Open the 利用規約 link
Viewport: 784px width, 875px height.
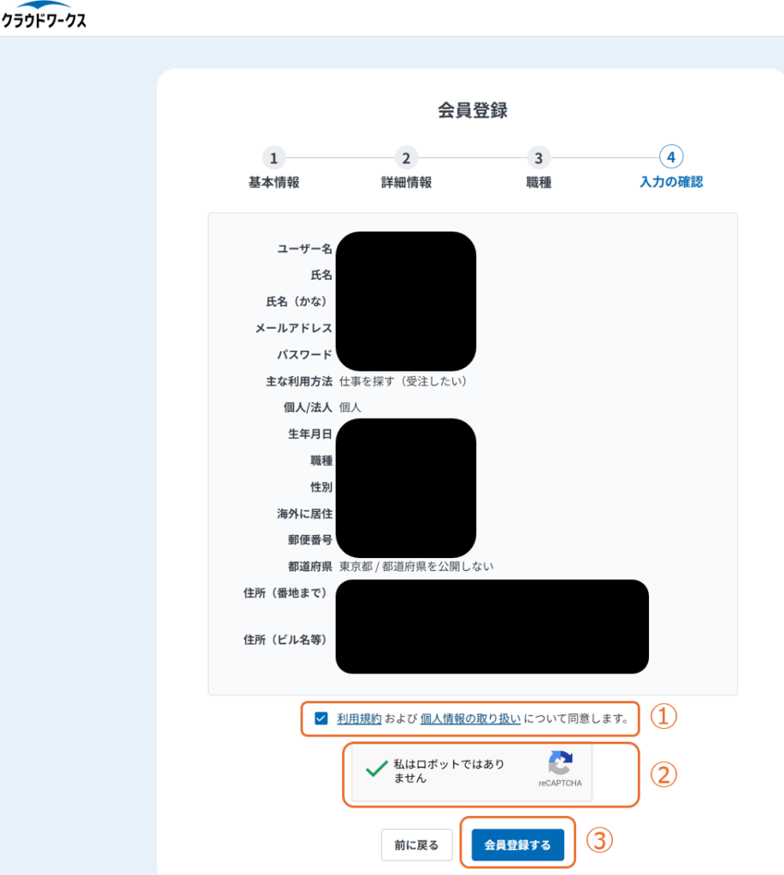(359, 719)
